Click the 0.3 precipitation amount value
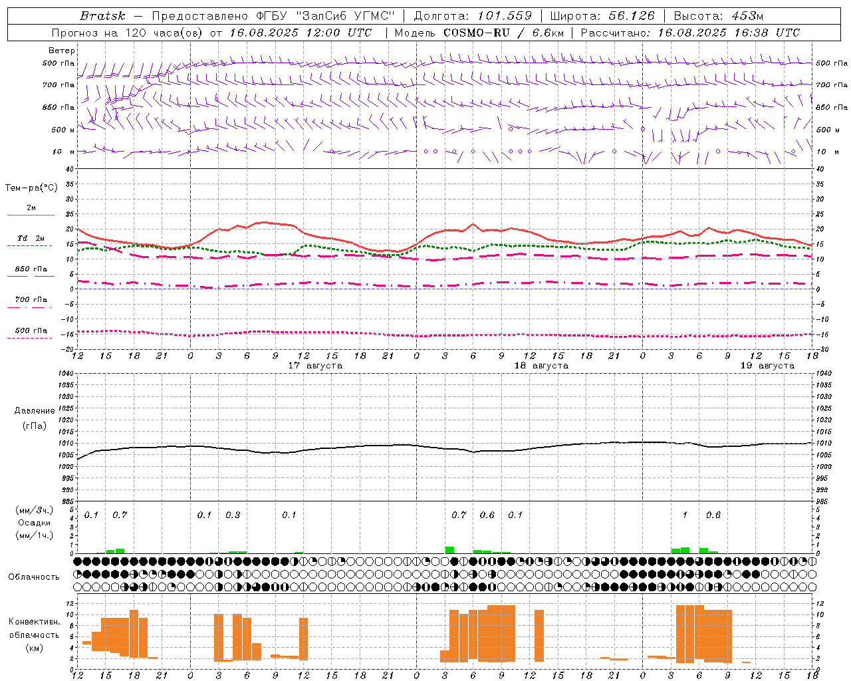851x681 pixels. [233, 515]
